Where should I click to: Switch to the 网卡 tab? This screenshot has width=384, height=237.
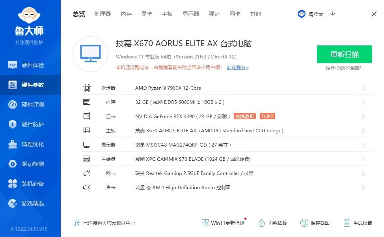[235, 14]
